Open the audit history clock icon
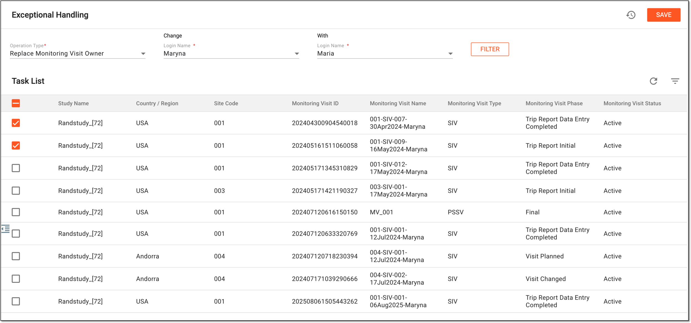This screenshot has height=323, width=691. click(631, 15)
